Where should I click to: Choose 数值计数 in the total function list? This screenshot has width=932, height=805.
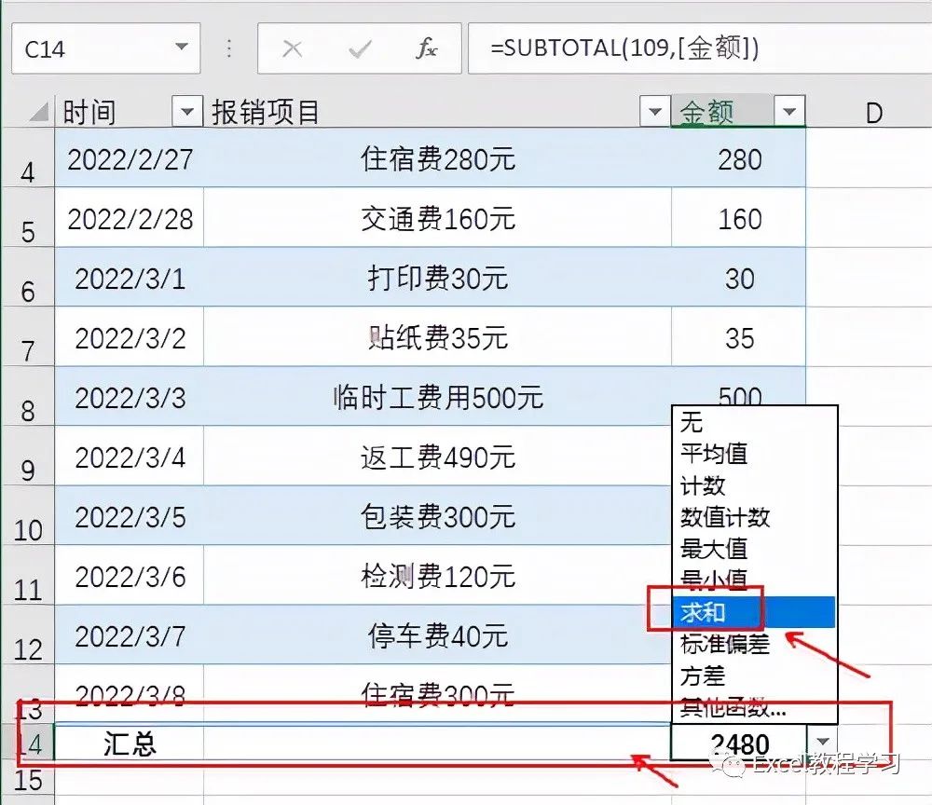point(755,517)
